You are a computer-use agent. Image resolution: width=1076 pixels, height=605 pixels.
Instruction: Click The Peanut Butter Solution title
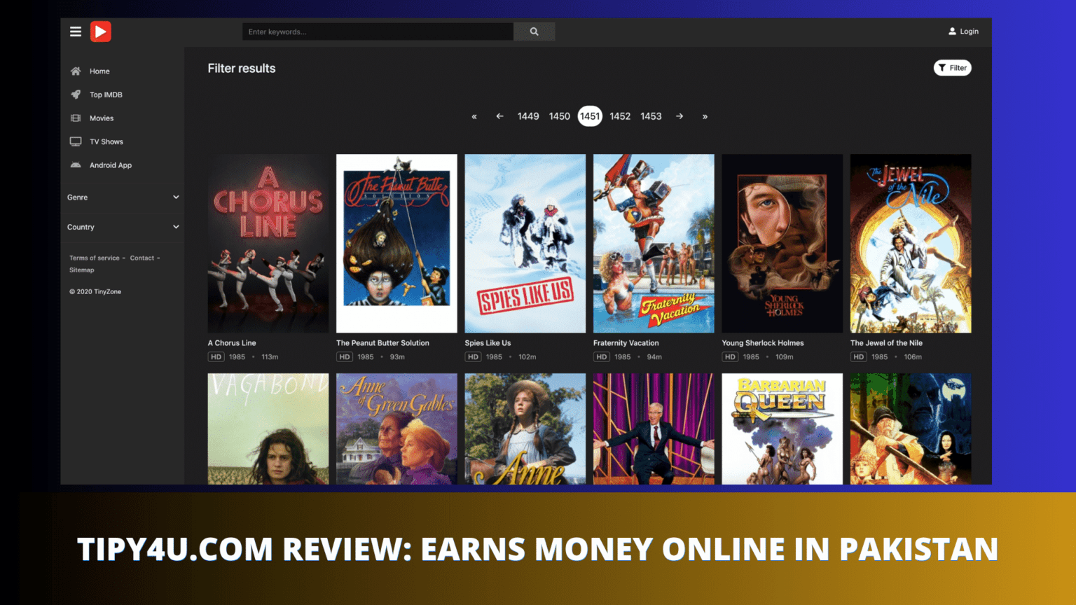(382, 343)
